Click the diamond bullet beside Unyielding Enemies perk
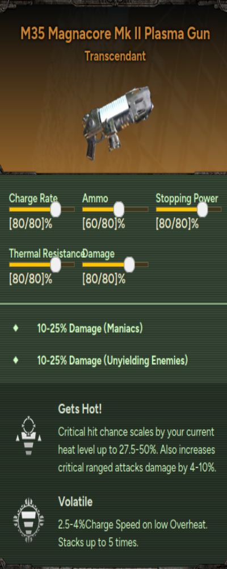Image resolution: width=227 pixels, height=569 pixels. coord(15,360)
